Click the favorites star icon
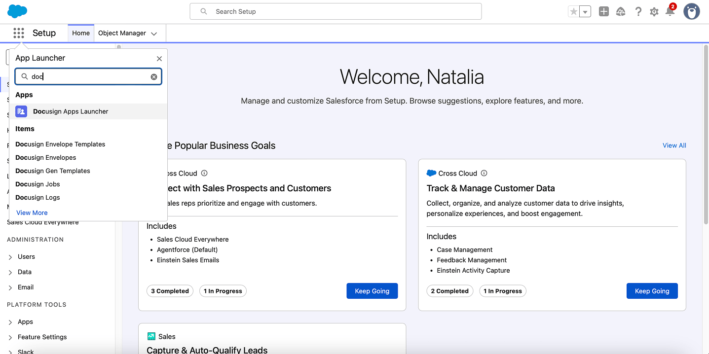709x354 pixels. [x=573, y=11]
